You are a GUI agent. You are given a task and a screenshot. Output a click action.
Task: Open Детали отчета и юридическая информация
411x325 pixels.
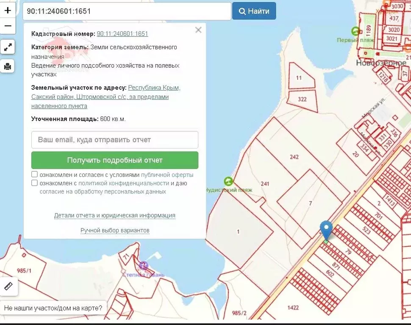(x=115, y=215)
